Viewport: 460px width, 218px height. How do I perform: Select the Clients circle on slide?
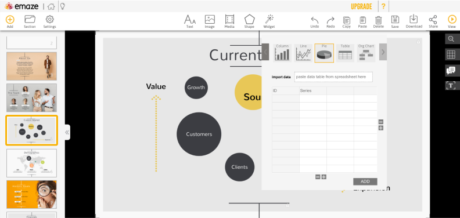[240, 167]
